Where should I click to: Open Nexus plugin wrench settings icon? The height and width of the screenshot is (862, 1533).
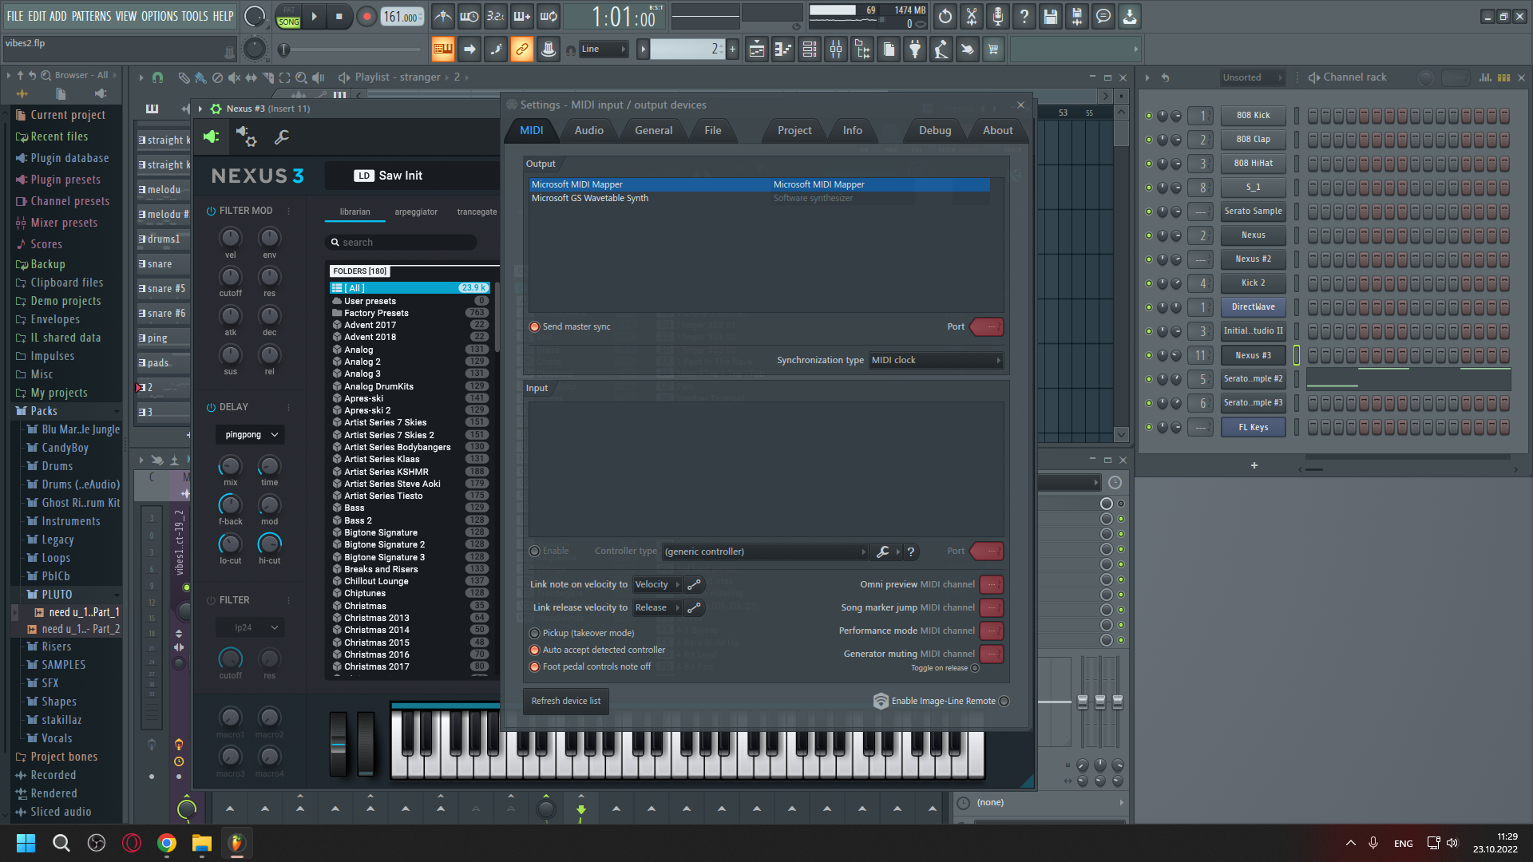[282, 137]
